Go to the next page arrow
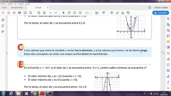Screen dimensions: 171x96 44,13
